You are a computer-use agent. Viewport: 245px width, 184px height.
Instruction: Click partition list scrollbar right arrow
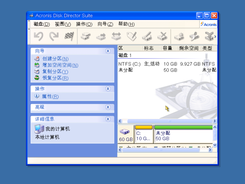(214, 121)
